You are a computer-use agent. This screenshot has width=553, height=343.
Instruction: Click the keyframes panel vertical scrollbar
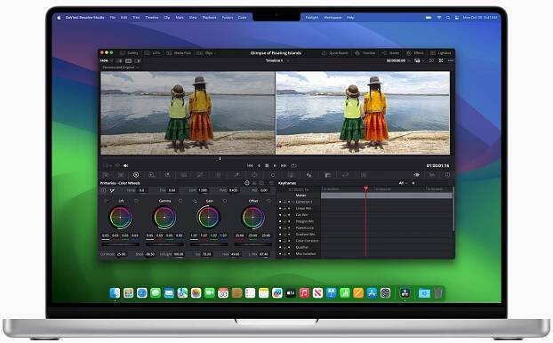pyautogui.click(x=453, y=210)
